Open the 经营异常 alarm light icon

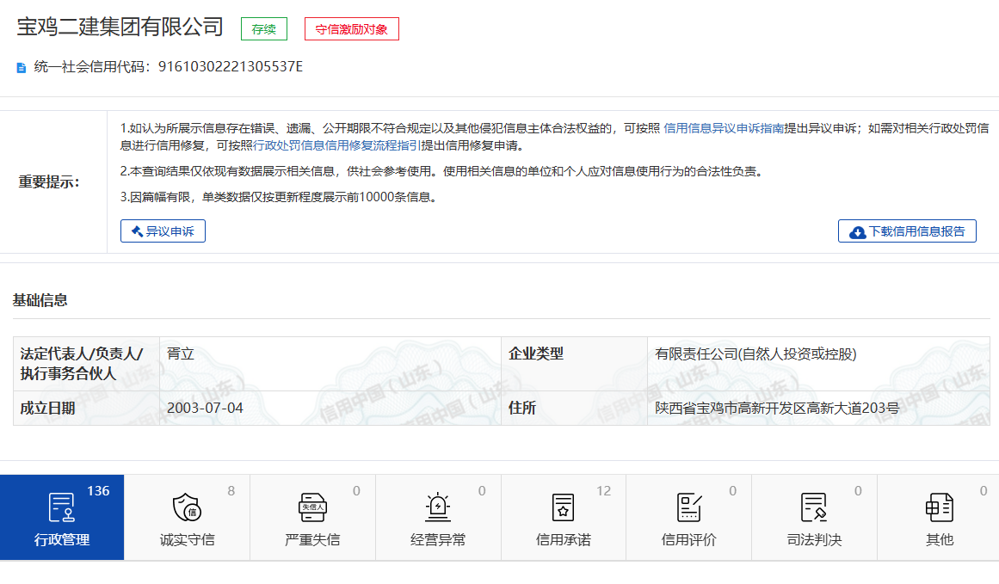tap(438, 507)
